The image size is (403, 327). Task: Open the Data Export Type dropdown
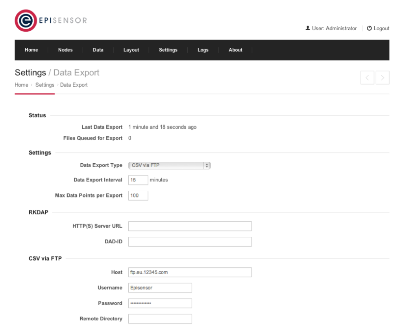pyautogui.click(x=169, y=165)
